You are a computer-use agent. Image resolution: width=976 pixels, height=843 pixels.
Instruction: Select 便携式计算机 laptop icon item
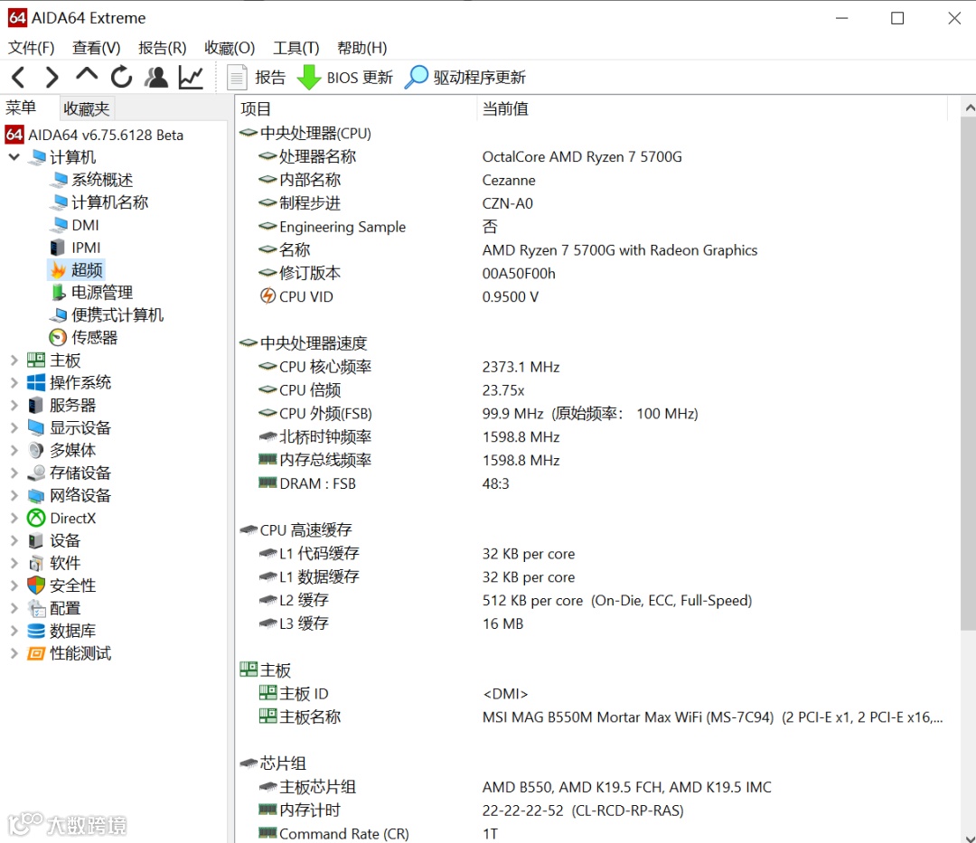tap(108, 314)
